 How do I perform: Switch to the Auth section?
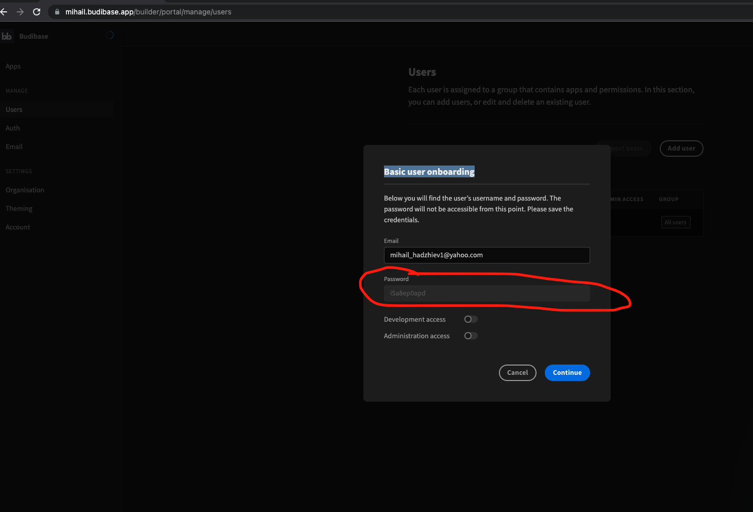point(12,128)
